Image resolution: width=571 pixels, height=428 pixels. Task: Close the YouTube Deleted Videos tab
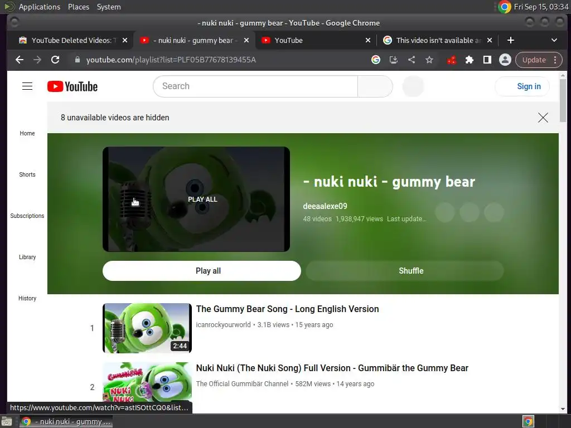(x=125, y=40)
